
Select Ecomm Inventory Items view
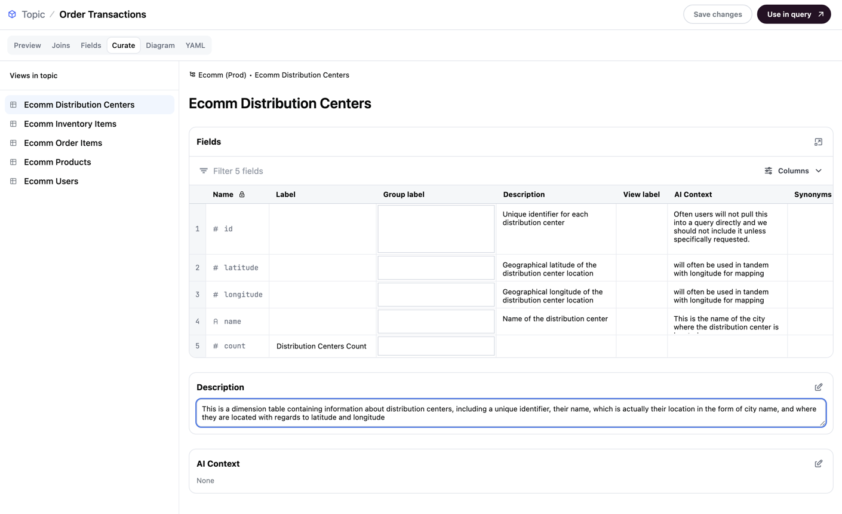click(x=90, y=124)
